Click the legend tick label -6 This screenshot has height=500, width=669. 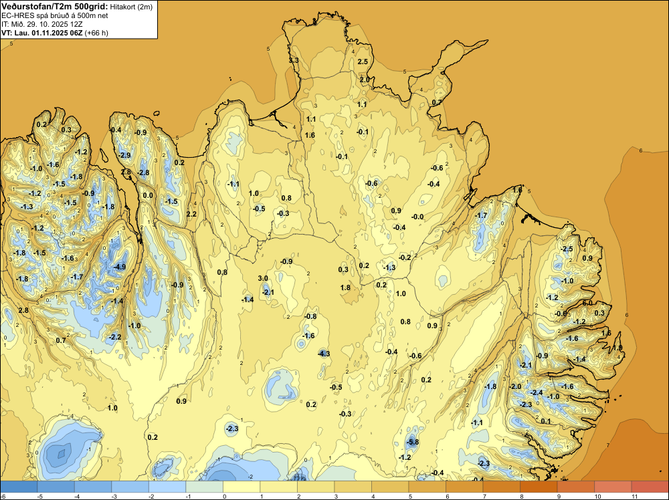tap(3, 496)
